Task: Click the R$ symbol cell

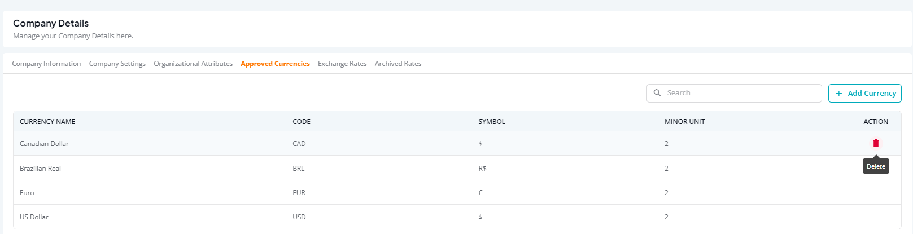Action: pos(482,169)
